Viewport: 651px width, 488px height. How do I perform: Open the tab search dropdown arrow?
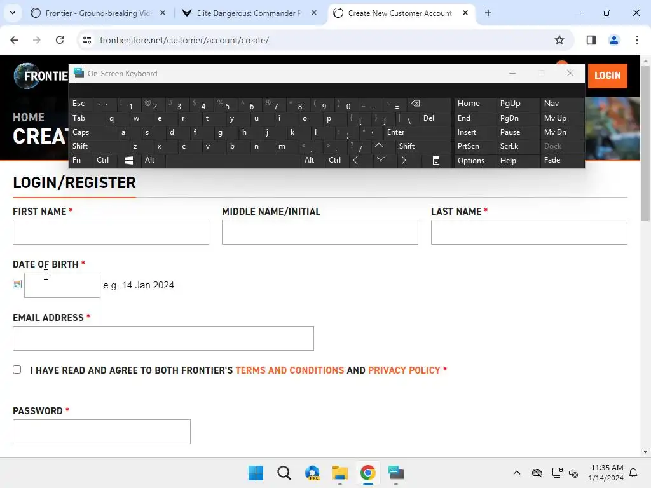[13, 13]
